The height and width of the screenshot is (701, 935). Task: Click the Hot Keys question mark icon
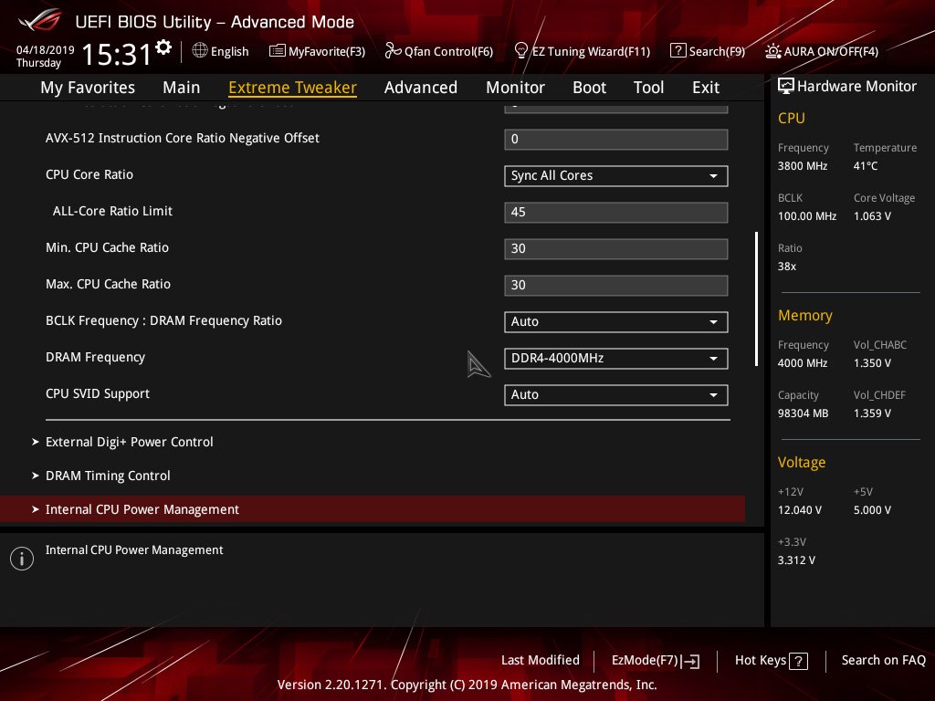pyautogui.click(x=798, y=661)
